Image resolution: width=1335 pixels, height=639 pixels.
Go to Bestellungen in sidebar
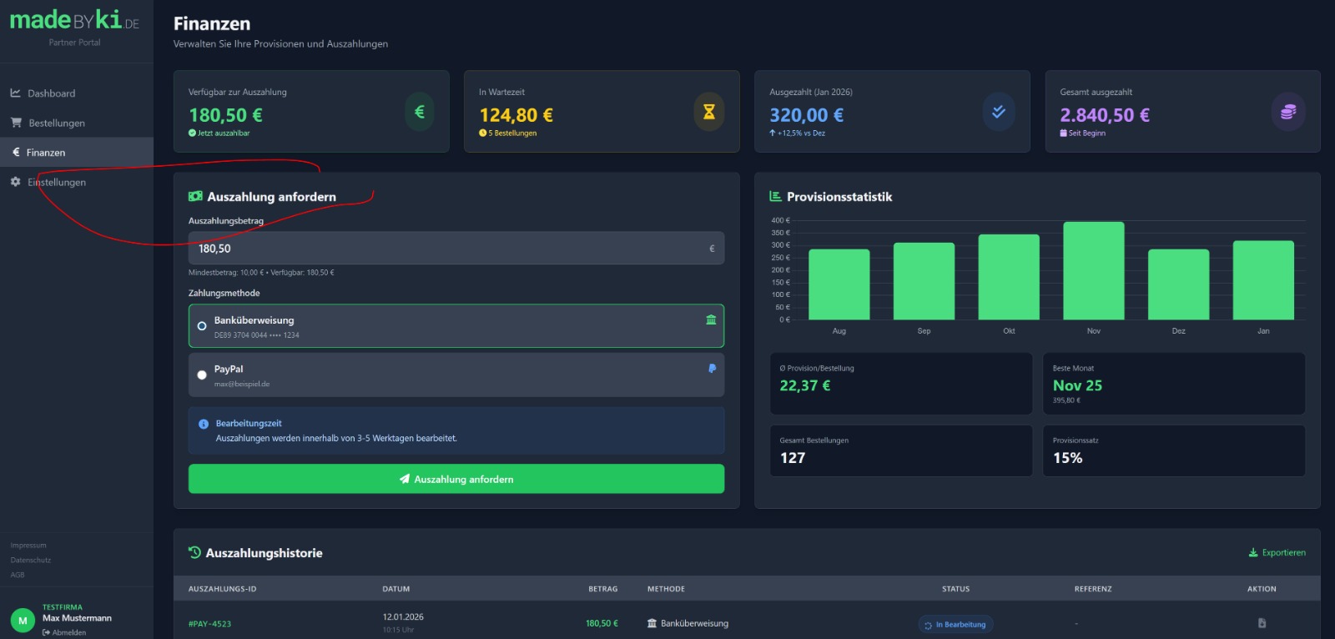point(77,123)
